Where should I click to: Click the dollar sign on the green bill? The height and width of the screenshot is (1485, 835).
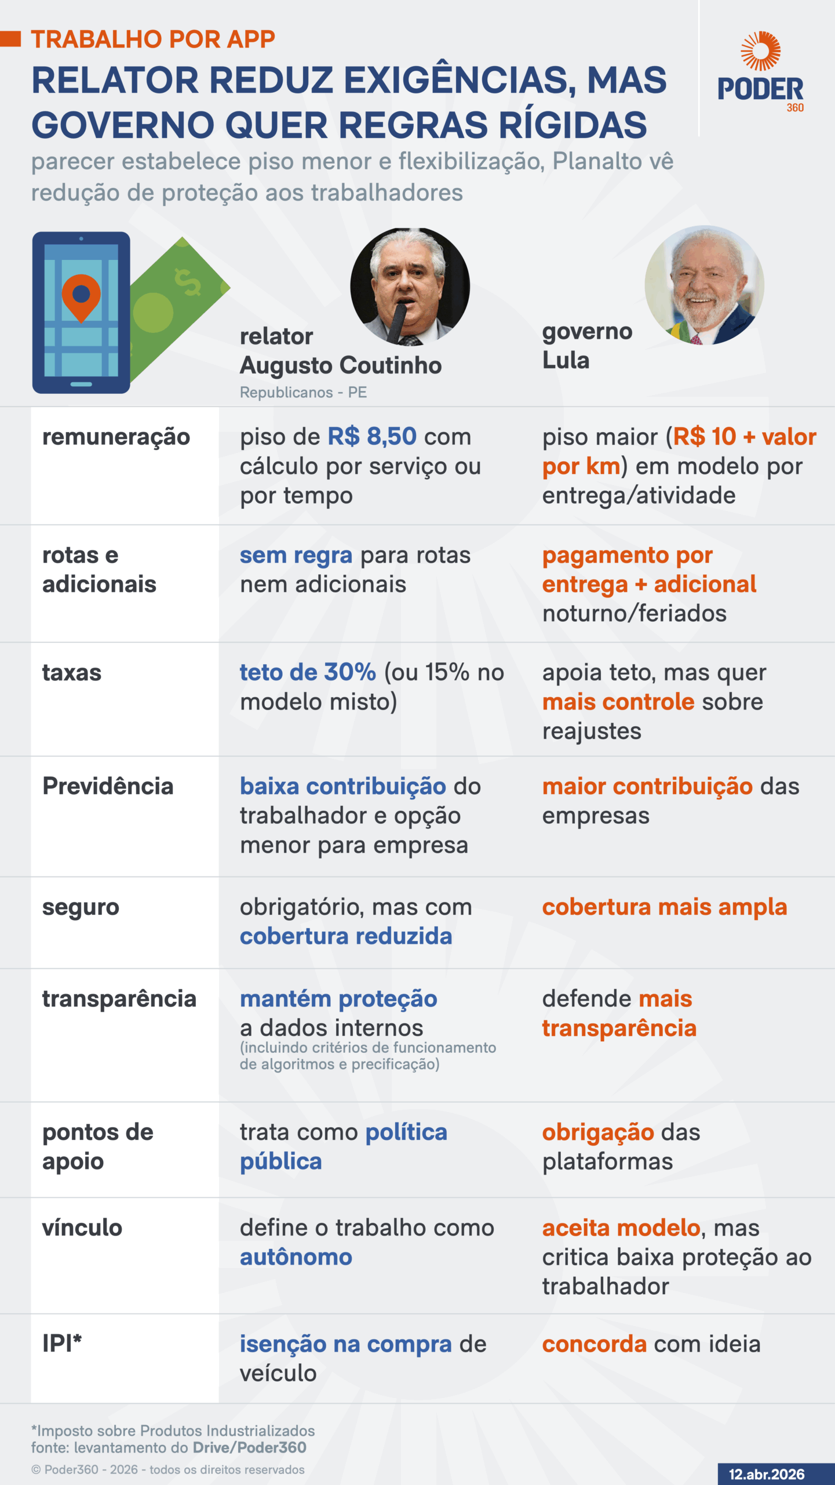pyautogui.click(x=188, y=282)
